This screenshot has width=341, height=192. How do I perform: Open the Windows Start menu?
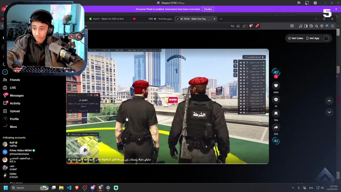pyautogui.click(x=6, y=188)
